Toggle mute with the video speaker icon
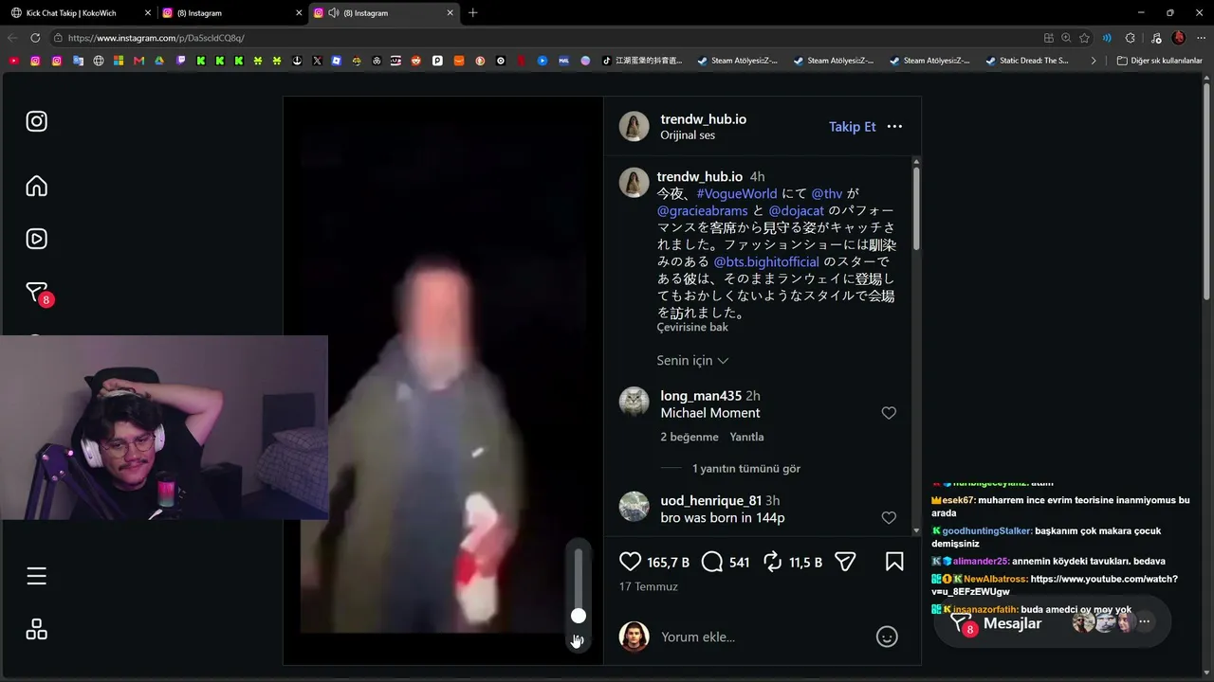 coord(578,641)
